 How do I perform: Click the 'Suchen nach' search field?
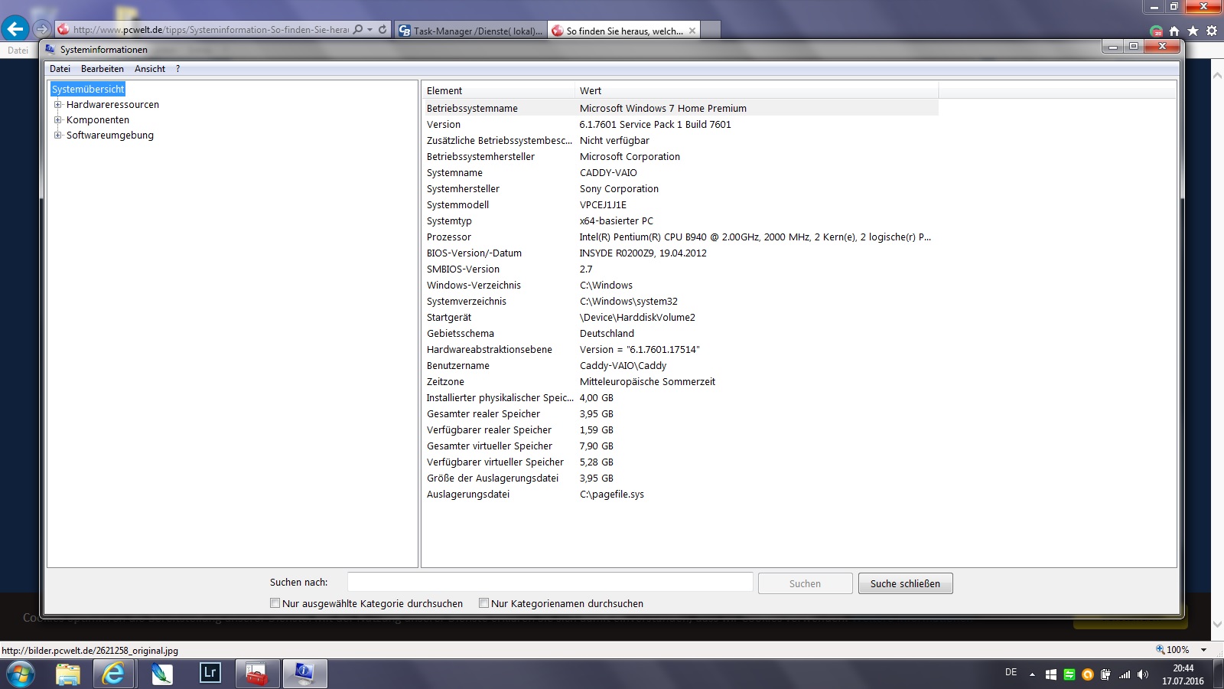[550, 582]
